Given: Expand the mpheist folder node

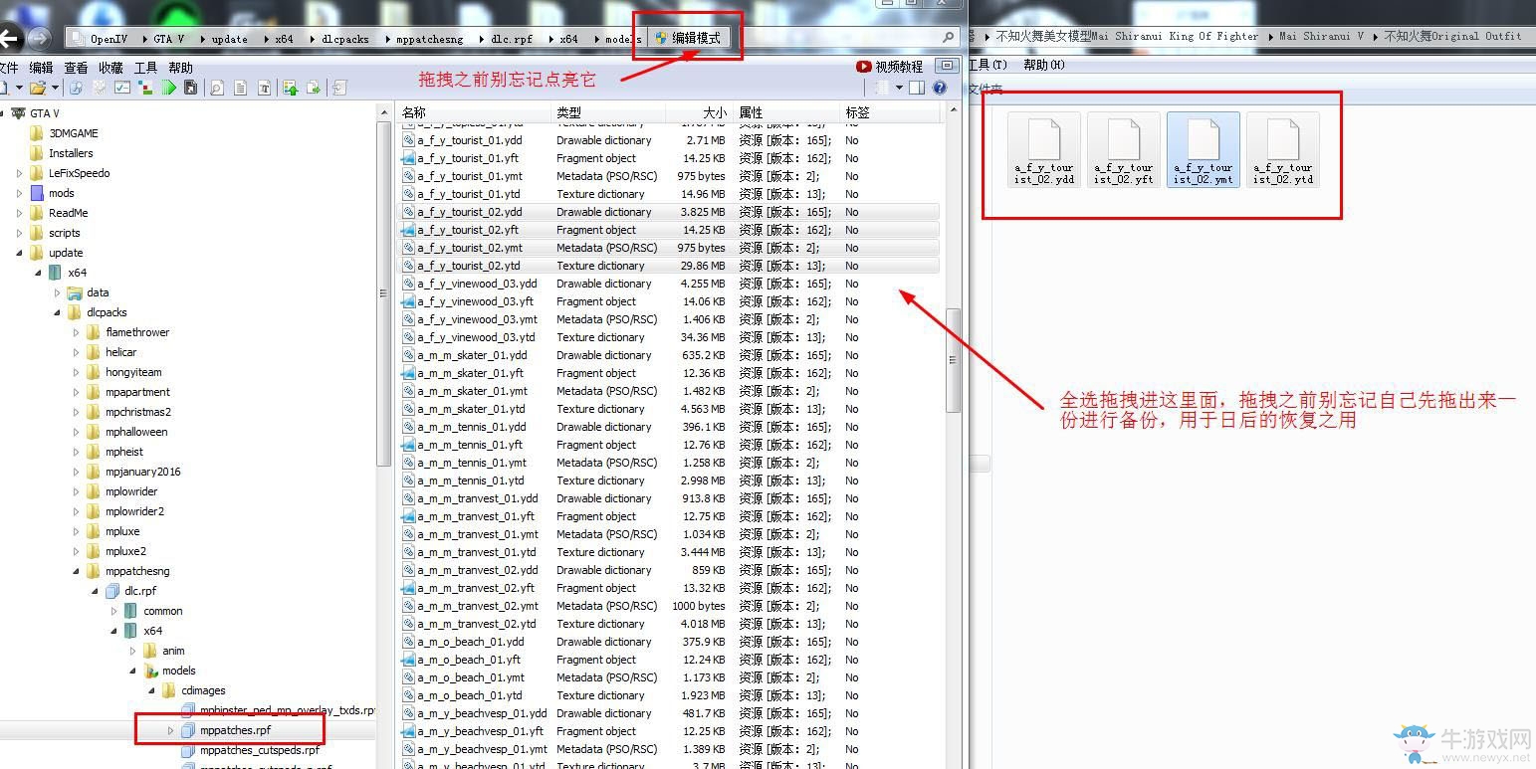Looking at the screenshot, I should [77, 452].
